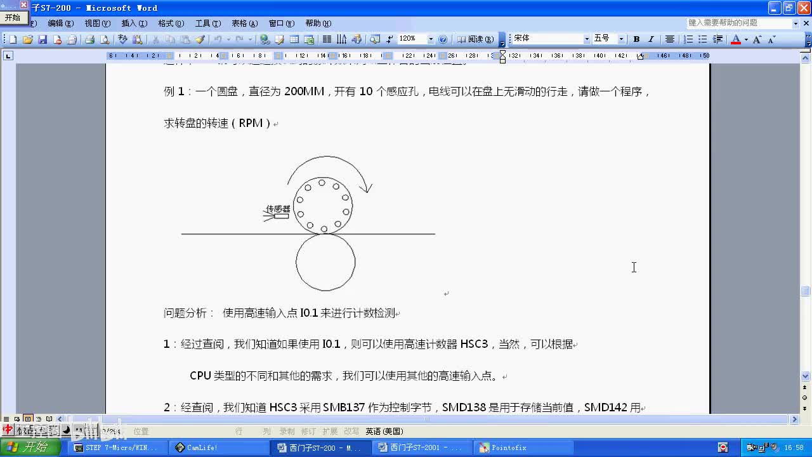Screen dimensions: 812x457
Task: Open the zoom 120% dropdown
Action: tap(431, 39)
